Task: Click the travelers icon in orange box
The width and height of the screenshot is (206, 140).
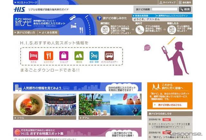Action: pyautogui.click(x=156, y=87)
